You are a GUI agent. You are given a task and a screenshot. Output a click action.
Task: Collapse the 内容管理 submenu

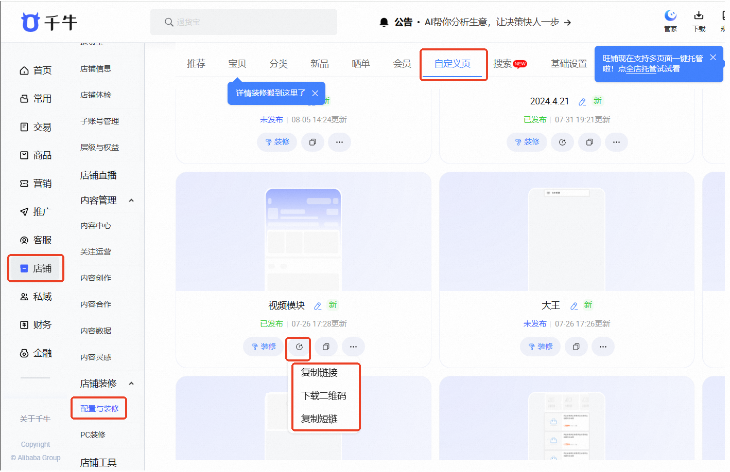[x=131, y=201]
